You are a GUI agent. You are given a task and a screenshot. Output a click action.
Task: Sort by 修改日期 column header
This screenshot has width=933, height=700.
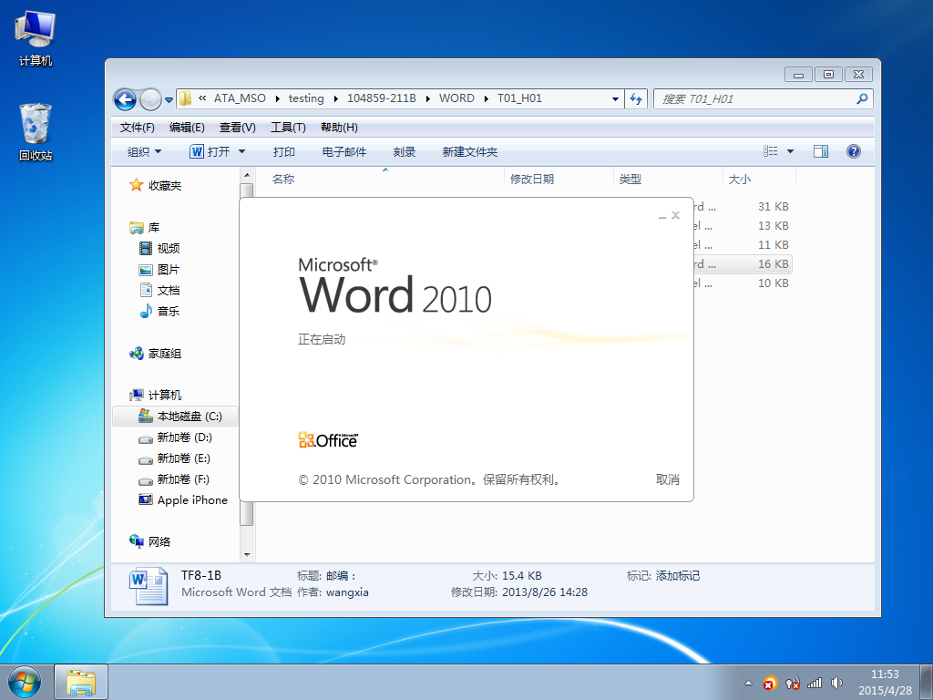pyautogui.click(x=532, y=180)
